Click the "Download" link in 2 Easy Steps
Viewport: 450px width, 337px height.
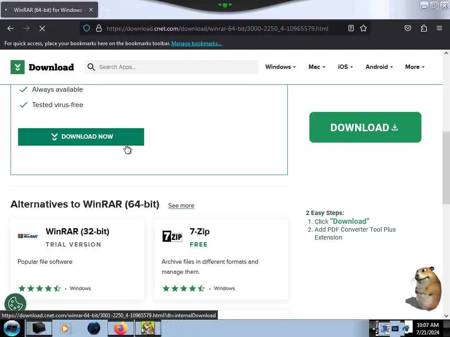tap(350, 221)
